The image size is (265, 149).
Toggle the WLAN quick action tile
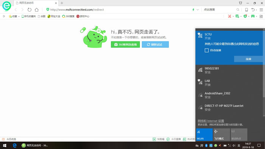pos(204,135)
